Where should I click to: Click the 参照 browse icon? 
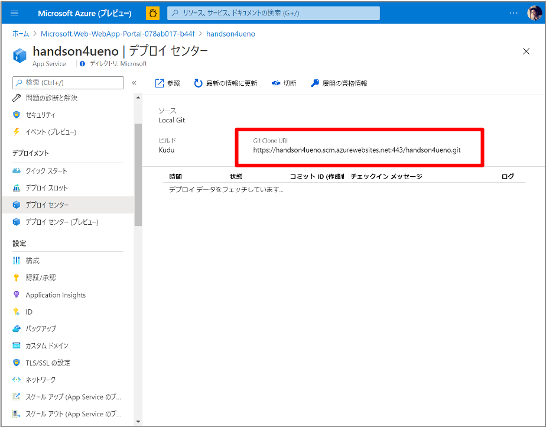pyautogui.click(x=159, y=83)
